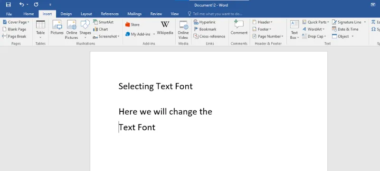Insert Date & Time

pyautogui.click(x=345, y=29)
